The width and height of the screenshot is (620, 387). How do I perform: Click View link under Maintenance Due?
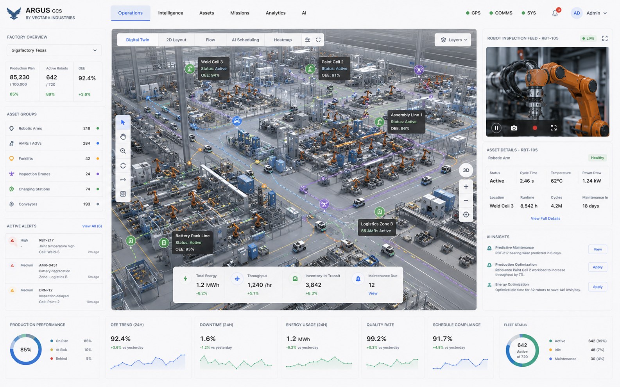pyautogui.click(x=373, y=293)
